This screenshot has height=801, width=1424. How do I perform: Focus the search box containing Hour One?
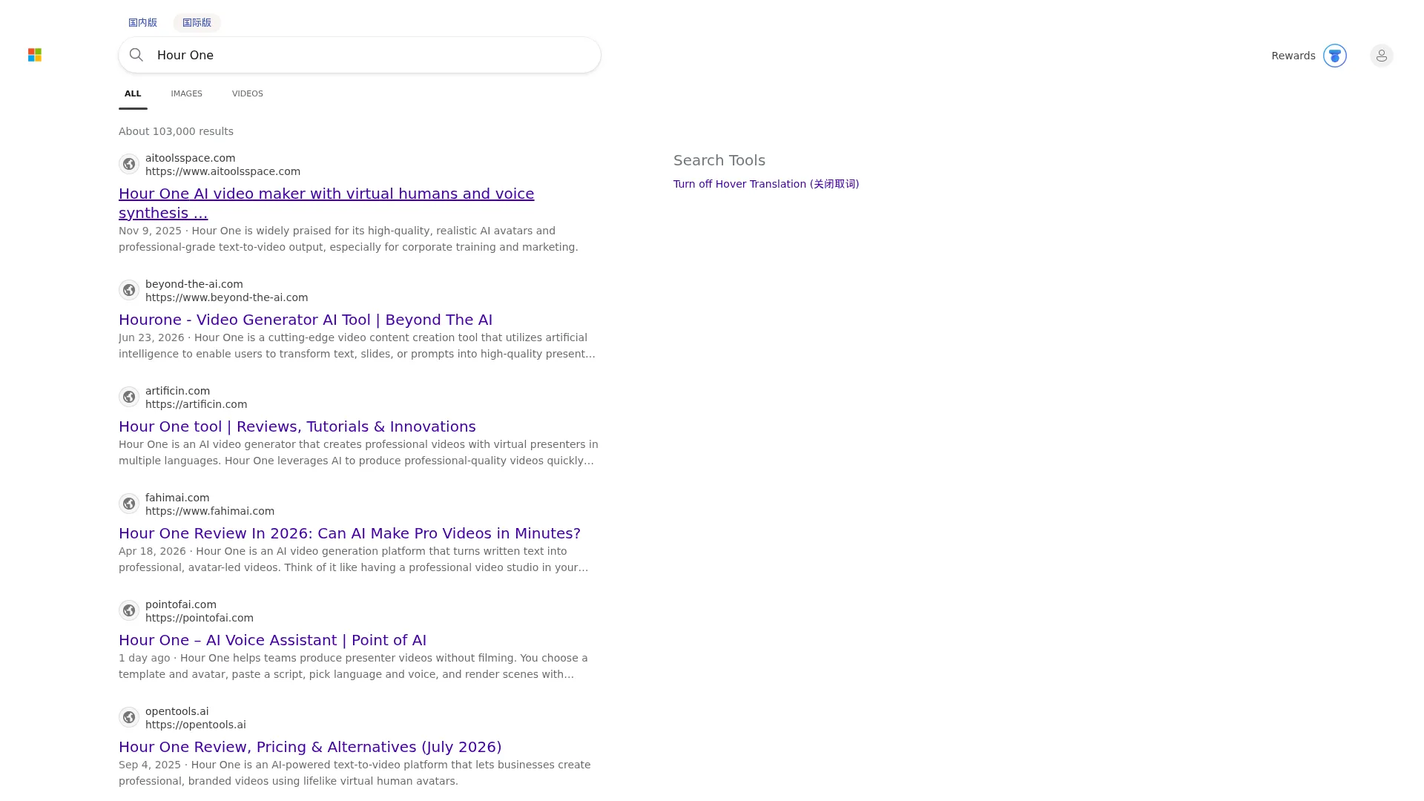[x=360, y=55]
